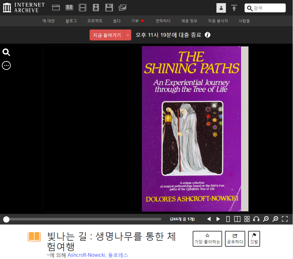
Task: Click the page navigation slider handle
Action: (6, 219)
